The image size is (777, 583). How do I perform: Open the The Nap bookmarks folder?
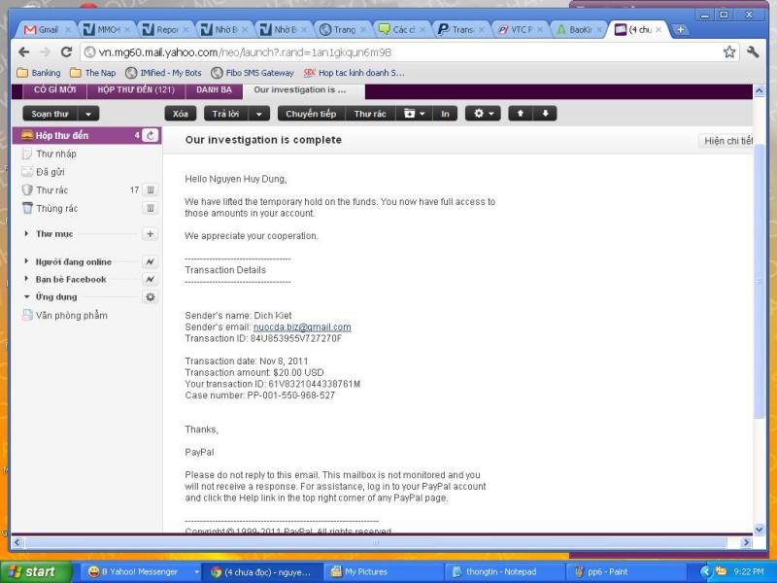93,73
